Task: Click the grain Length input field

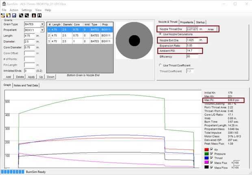Action: [x=29, y=36]
